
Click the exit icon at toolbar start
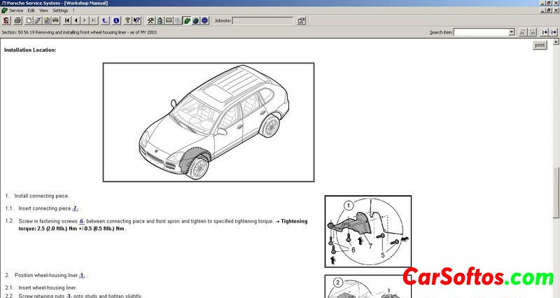click(x=6, y=20)
